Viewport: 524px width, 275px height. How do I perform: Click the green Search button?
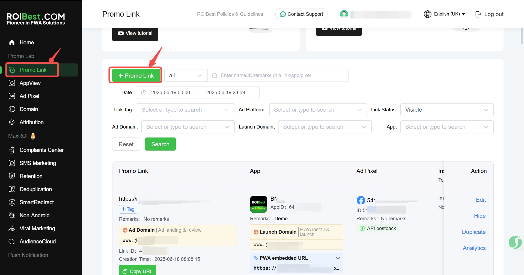160,144
